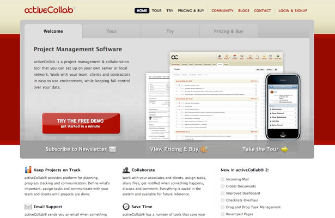Screen dimensions: 335x218
Task: Click the bullet icon next to Global Documents
Action: click(222, 186)
